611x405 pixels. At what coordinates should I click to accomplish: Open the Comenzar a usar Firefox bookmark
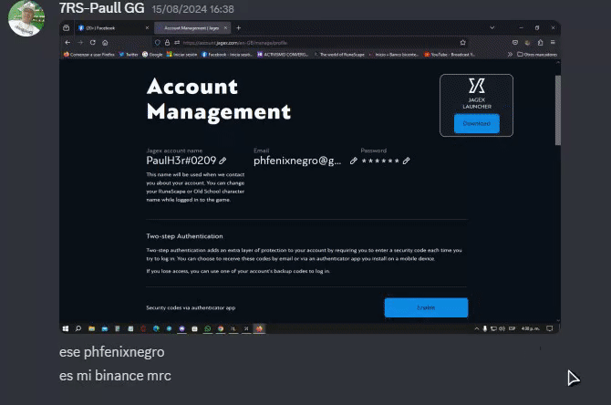[x=88, y=55]
